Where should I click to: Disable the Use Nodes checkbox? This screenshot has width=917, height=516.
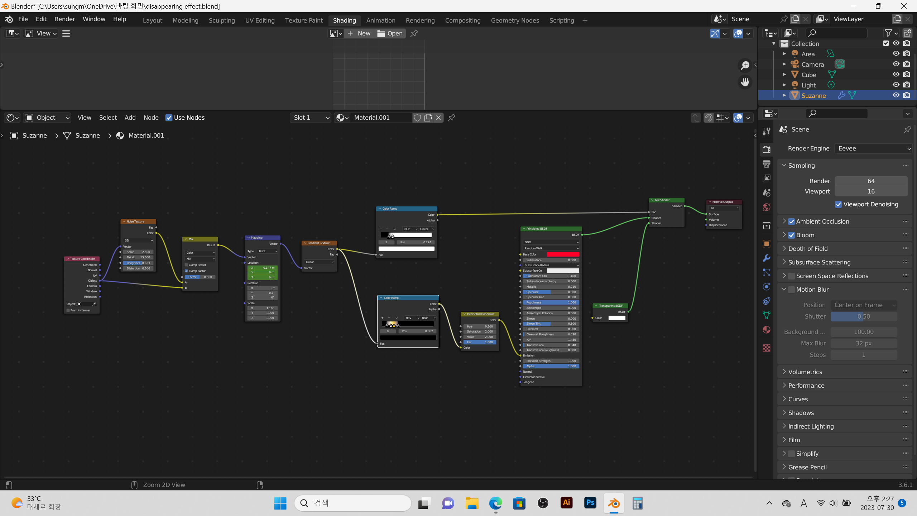coord(169,118)
